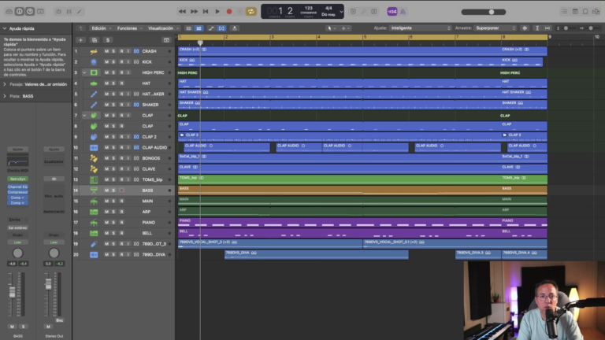
Task: Collapse the HIGH PERC track stack
Action: 84,72
